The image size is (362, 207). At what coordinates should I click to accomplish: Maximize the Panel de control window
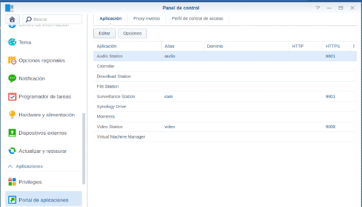341,8
